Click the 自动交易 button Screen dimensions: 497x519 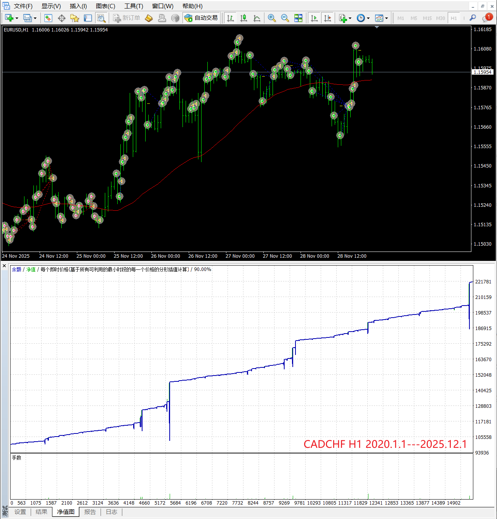[201, 18]
